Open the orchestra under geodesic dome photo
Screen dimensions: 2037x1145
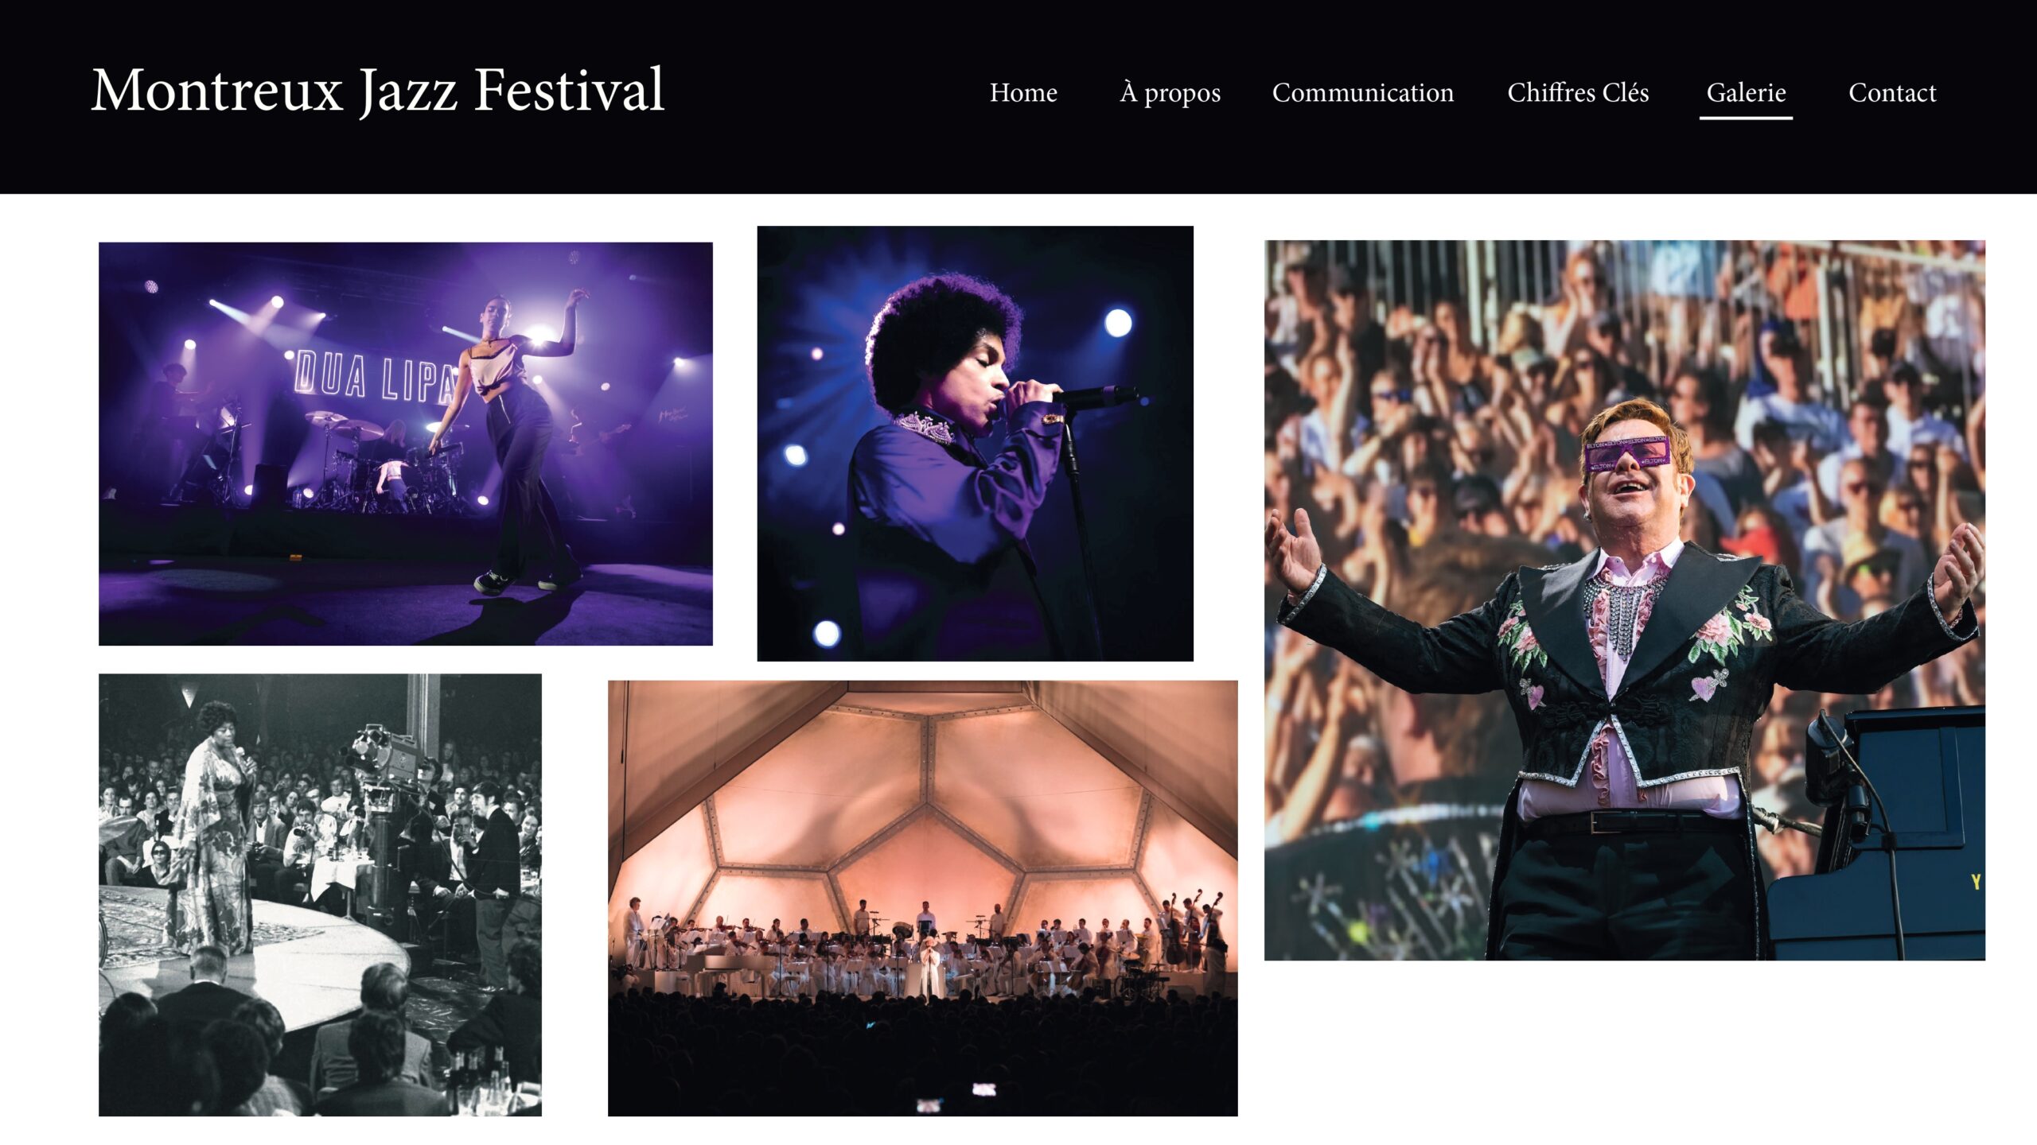(922, 898)
